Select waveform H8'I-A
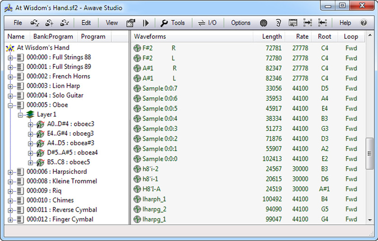Viewport: 378px width, 241px height. [x=151, y=189]
